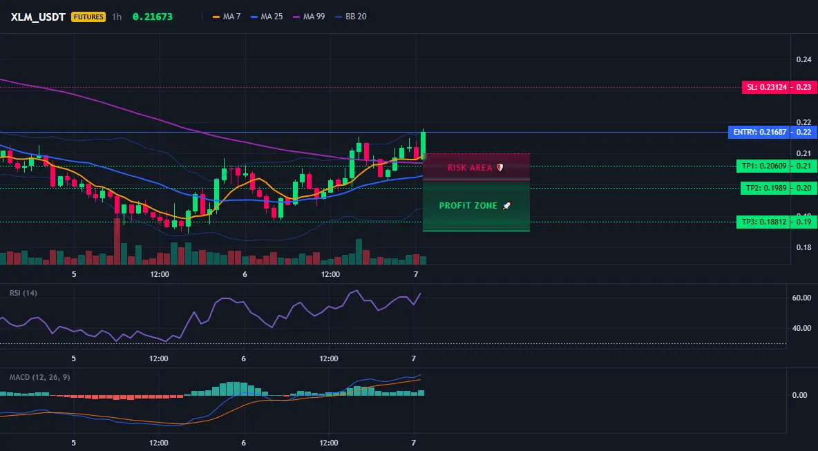818x451 pixels.
Task: Click the 0.24 price axis label
Action: tap(803, 59)
